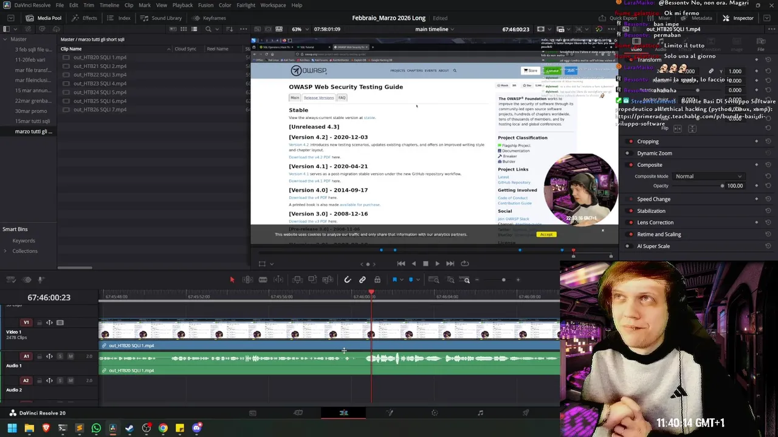Open the Inspector panel

(x=738, y=18)
